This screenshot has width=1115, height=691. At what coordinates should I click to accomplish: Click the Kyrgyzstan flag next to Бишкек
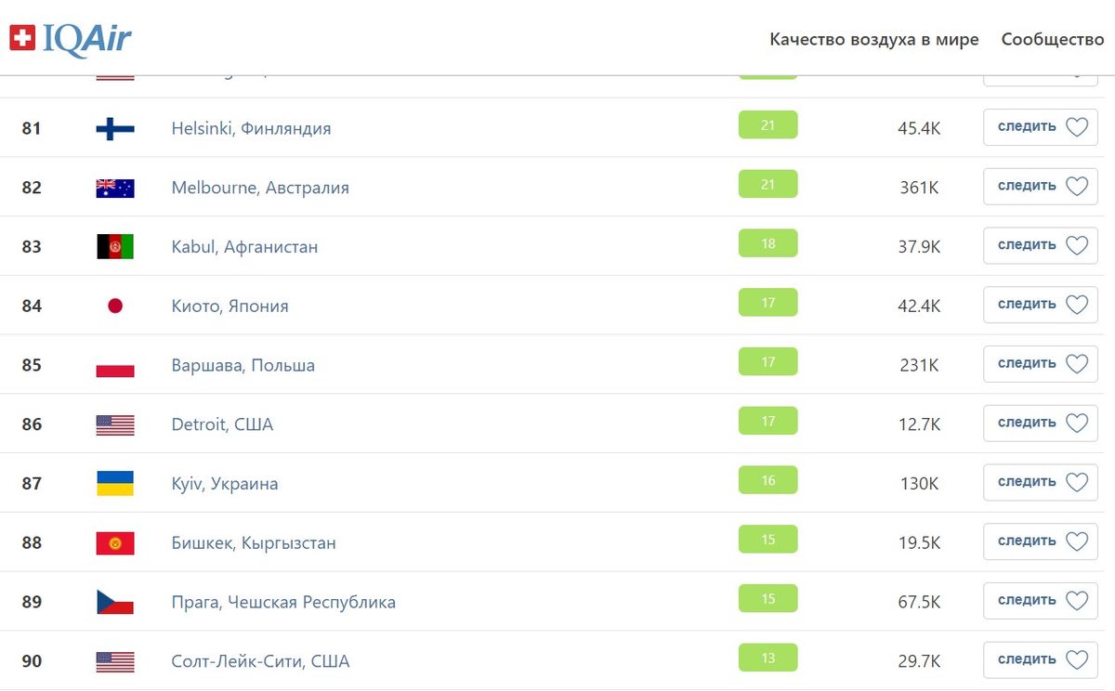pyautogui.click(x=115, y=542)
